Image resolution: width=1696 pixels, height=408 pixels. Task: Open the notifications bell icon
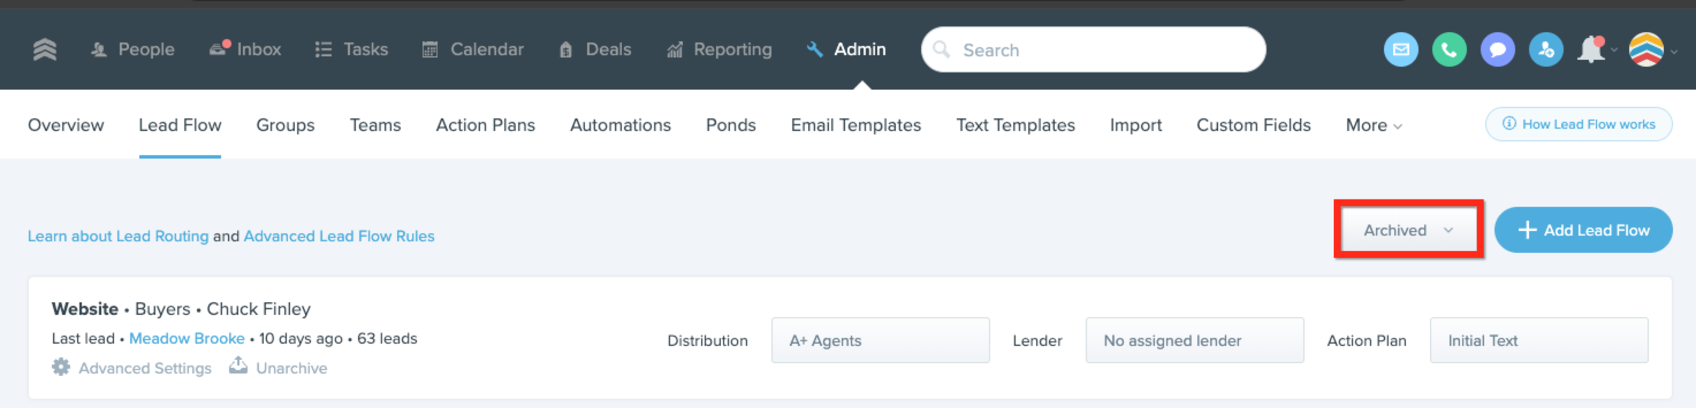point(1591,49)
